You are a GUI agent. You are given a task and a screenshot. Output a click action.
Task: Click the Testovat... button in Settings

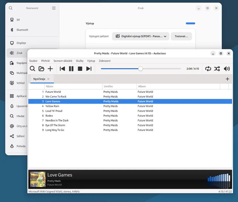point(181,36)
